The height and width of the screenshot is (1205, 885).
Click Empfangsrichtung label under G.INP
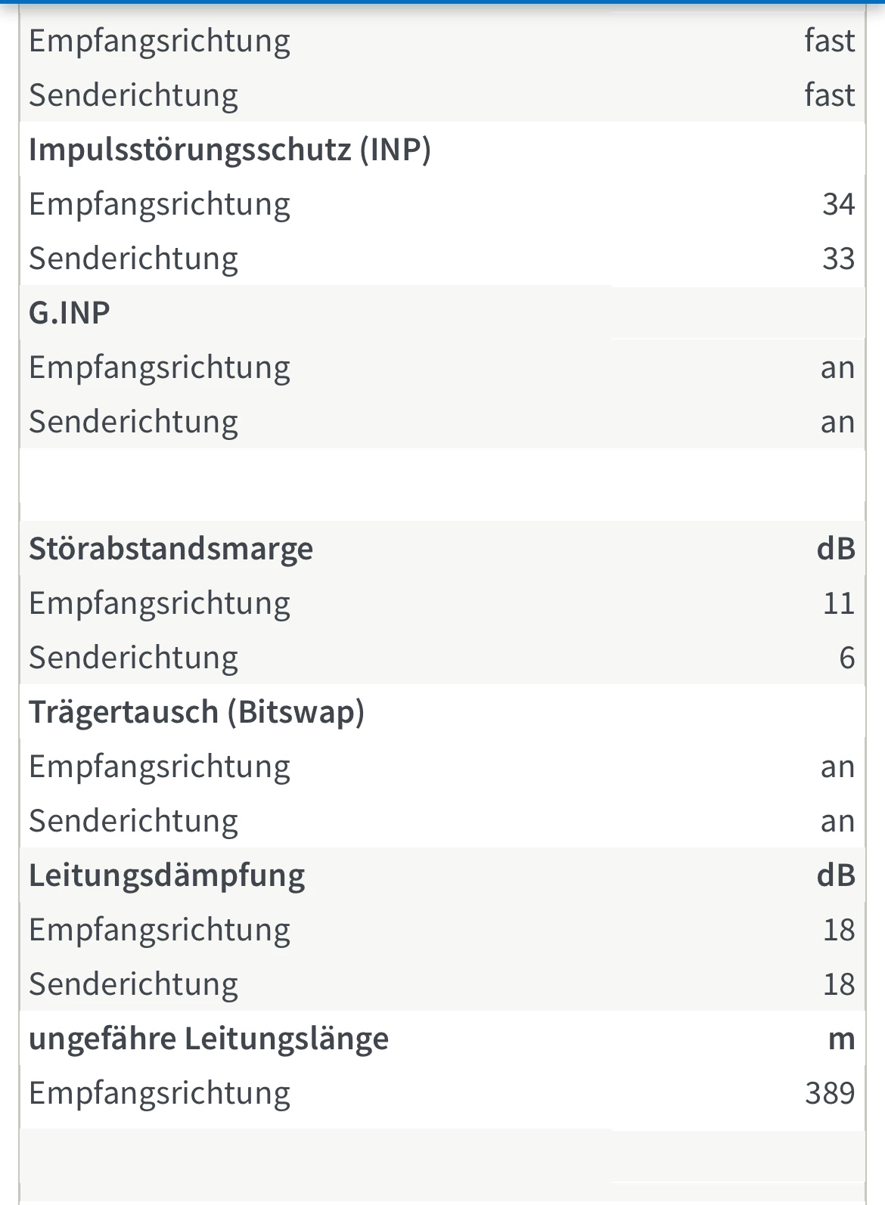(x=160, y=367)
